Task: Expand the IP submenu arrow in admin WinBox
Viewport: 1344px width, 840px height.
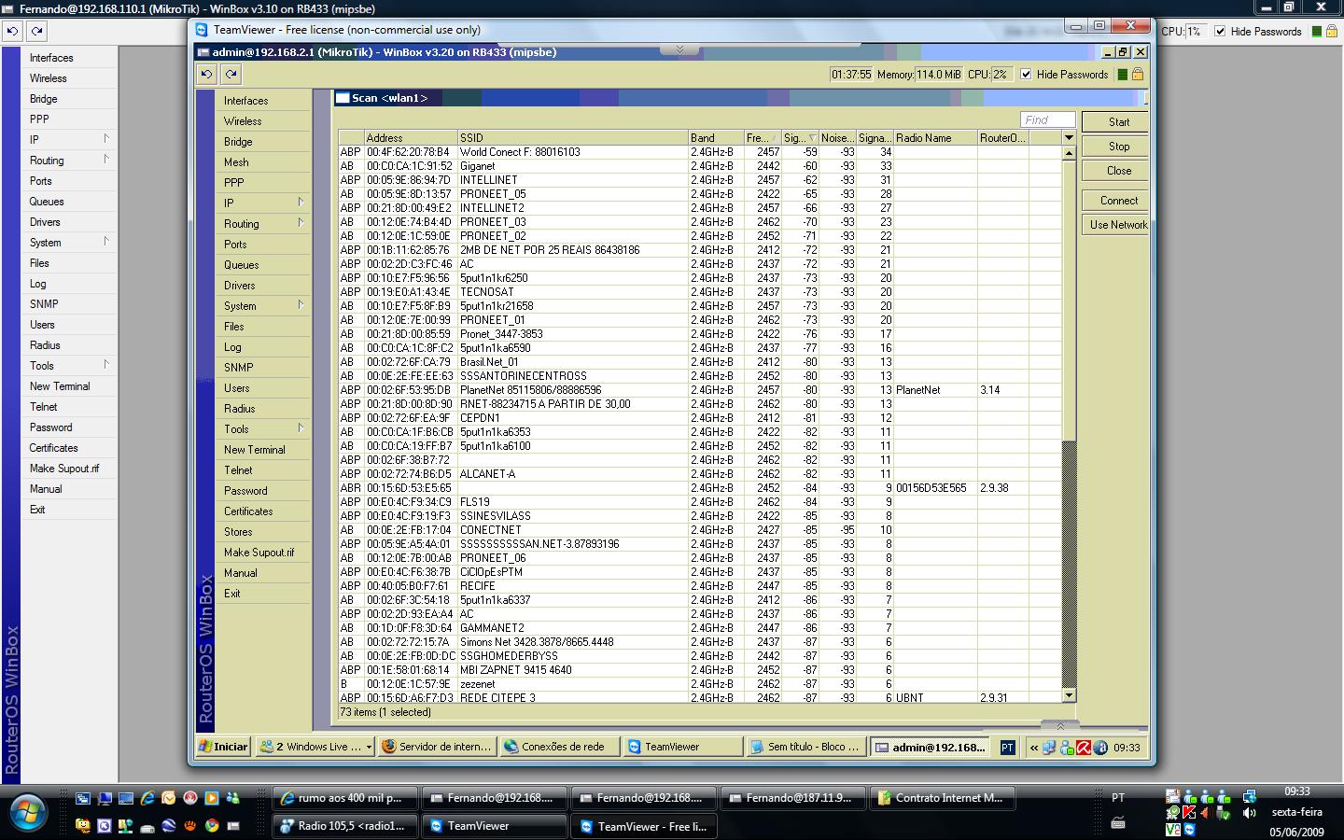Action: pos(301,203)
